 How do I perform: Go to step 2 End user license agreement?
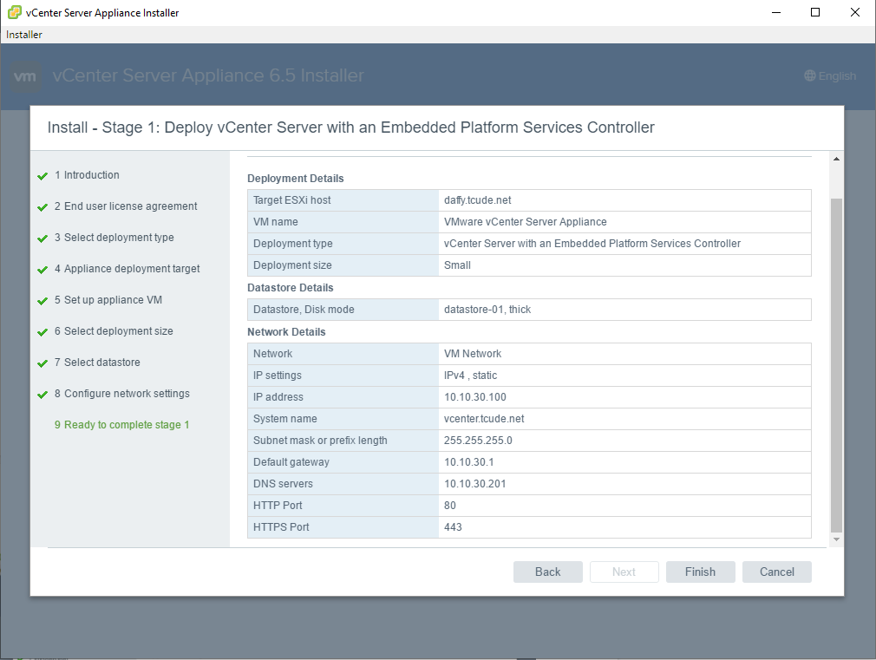(126, 206)
